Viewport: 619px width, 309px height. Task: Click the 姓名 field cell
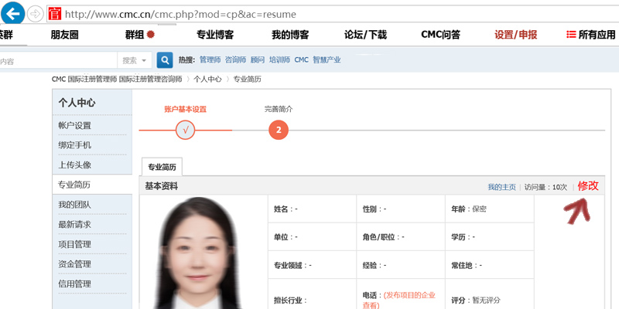click(313, 209)
